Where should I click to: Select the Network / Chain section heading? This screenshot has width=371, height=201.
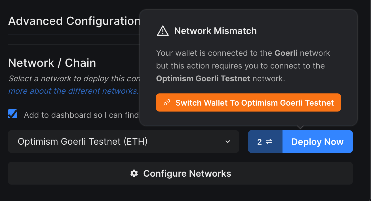coord(52,63)
